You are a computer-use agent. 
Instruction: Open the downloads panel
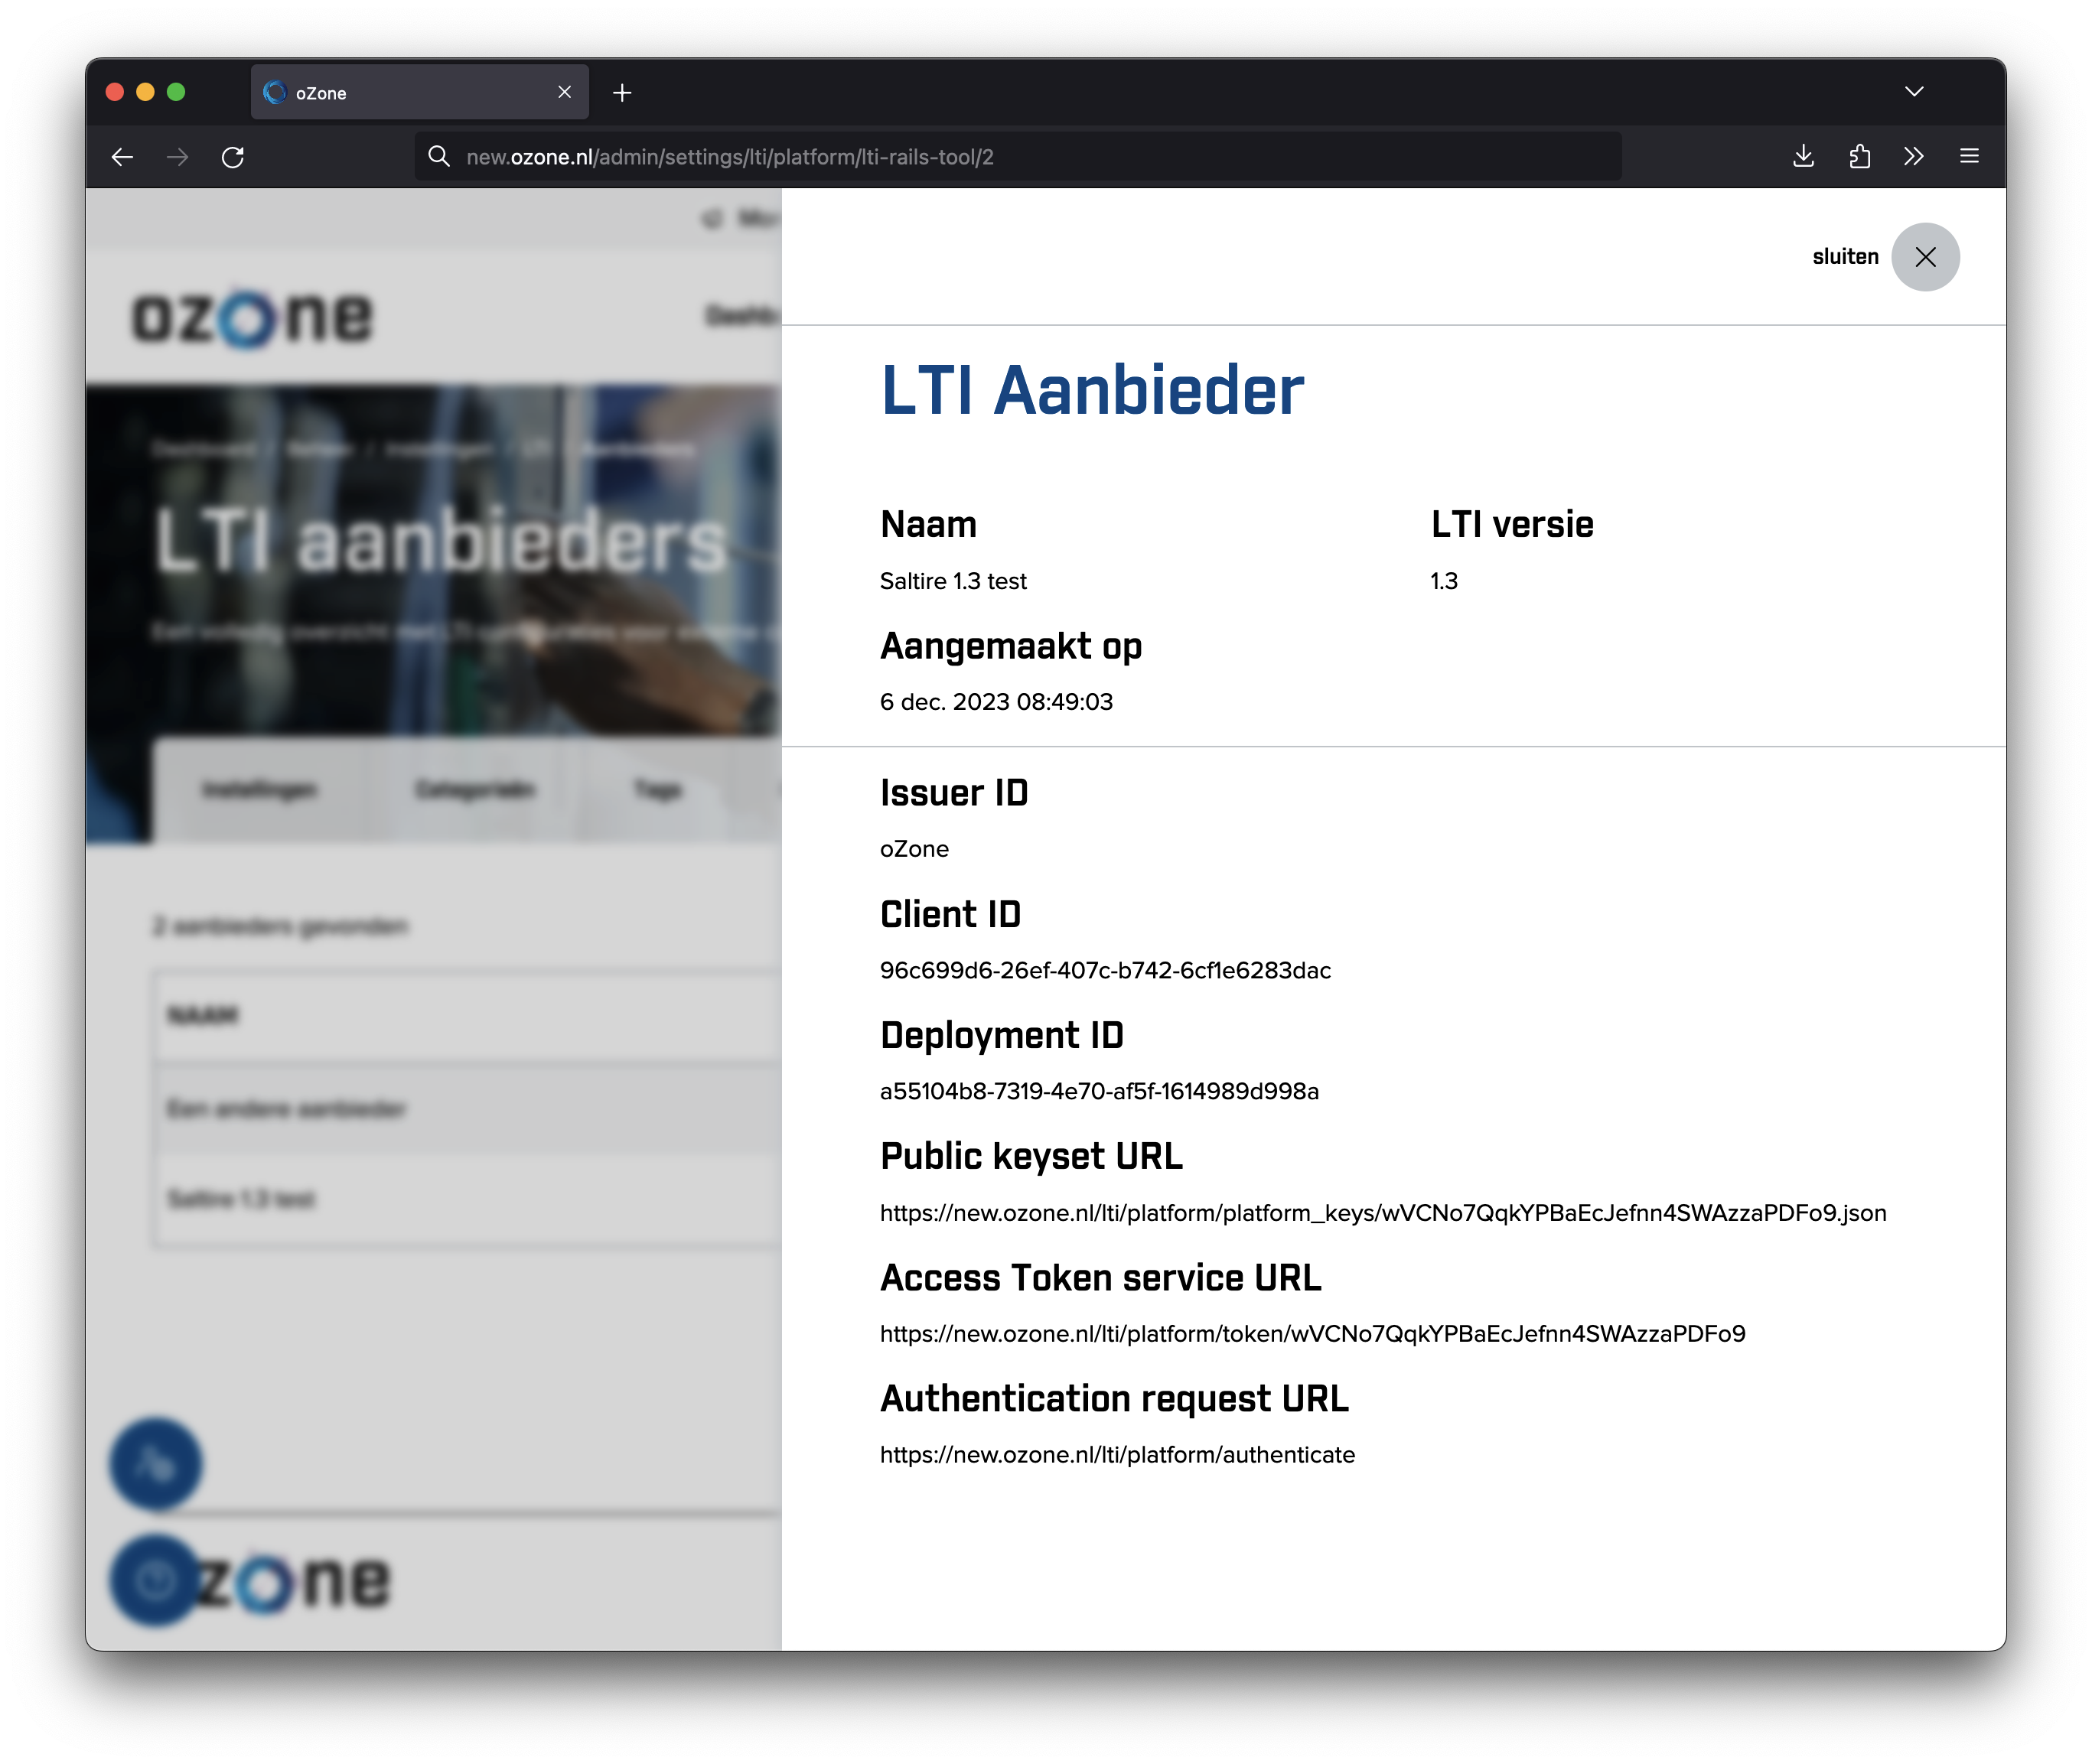coord(1803,156)
